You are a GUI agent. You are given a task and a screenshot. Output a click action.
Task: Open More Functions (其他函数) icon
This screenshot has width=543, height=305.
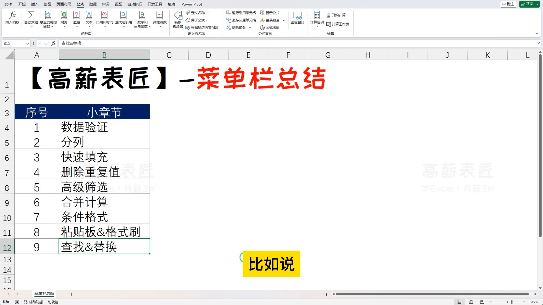(x=160, y=15)
